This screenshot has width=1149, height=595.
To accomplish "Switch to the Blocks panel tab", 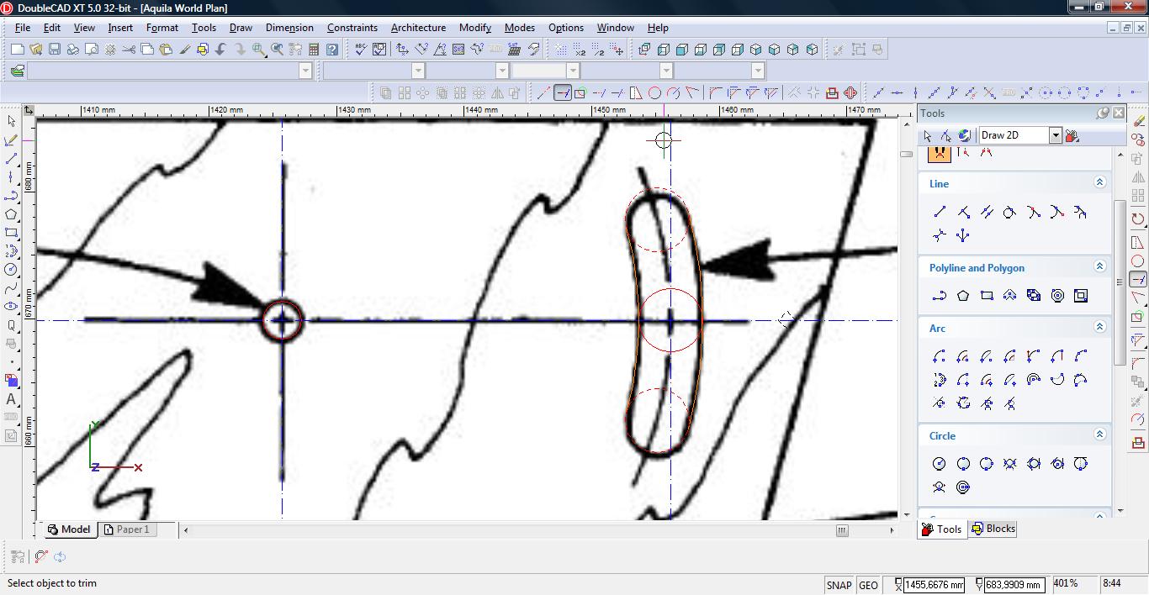I will coord(993,529).
